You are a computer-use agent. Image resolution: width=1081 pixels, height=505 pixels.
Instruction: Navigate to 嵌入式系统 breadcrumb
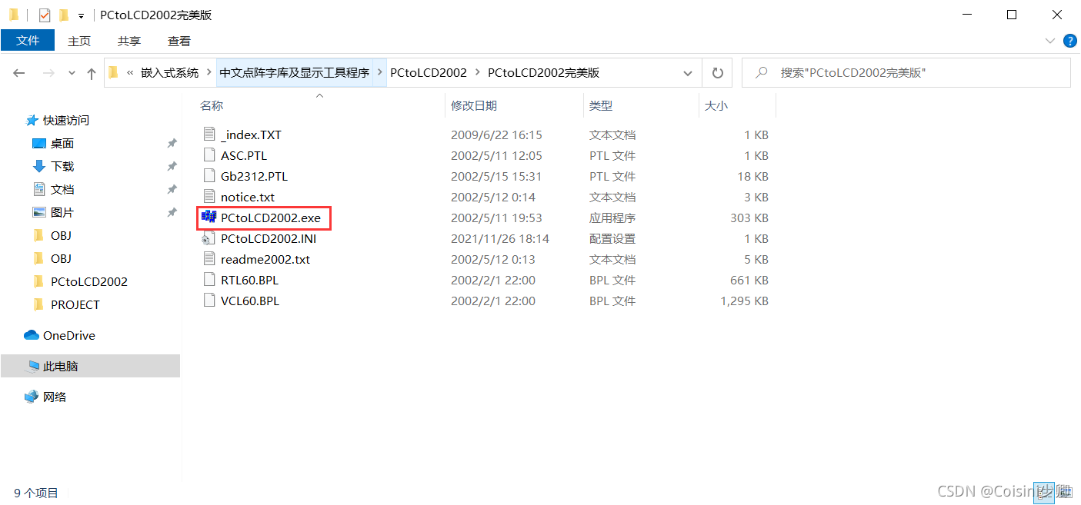[x=169, y=73]
